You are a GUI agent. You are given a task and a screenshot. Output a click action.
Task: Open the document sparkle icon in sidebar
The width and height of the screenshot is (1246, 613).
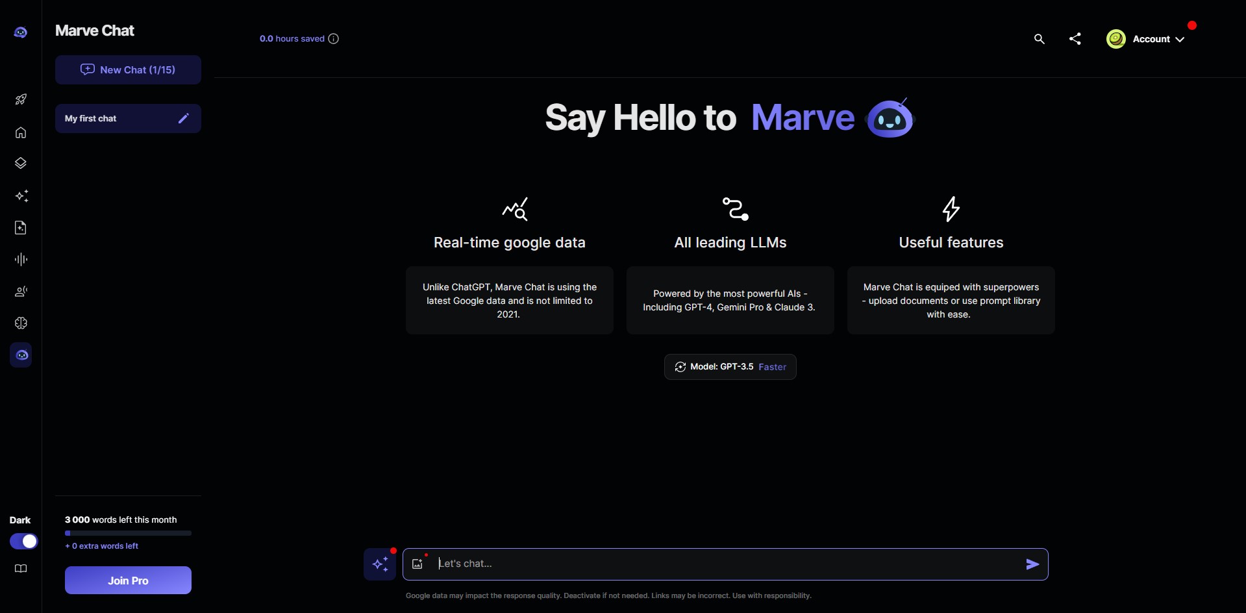point(21,227)
